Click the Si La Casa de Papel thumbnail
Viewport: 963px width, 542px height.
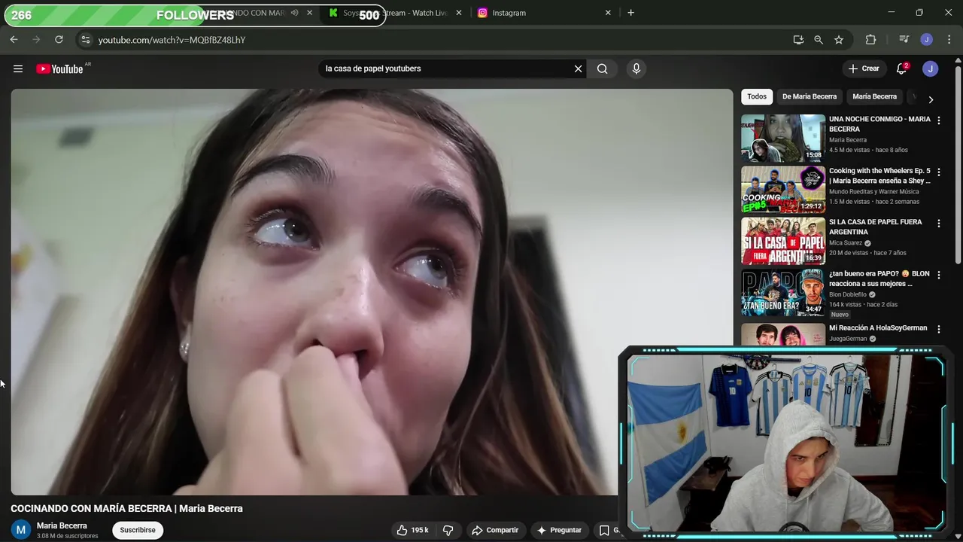pos(783,241)
